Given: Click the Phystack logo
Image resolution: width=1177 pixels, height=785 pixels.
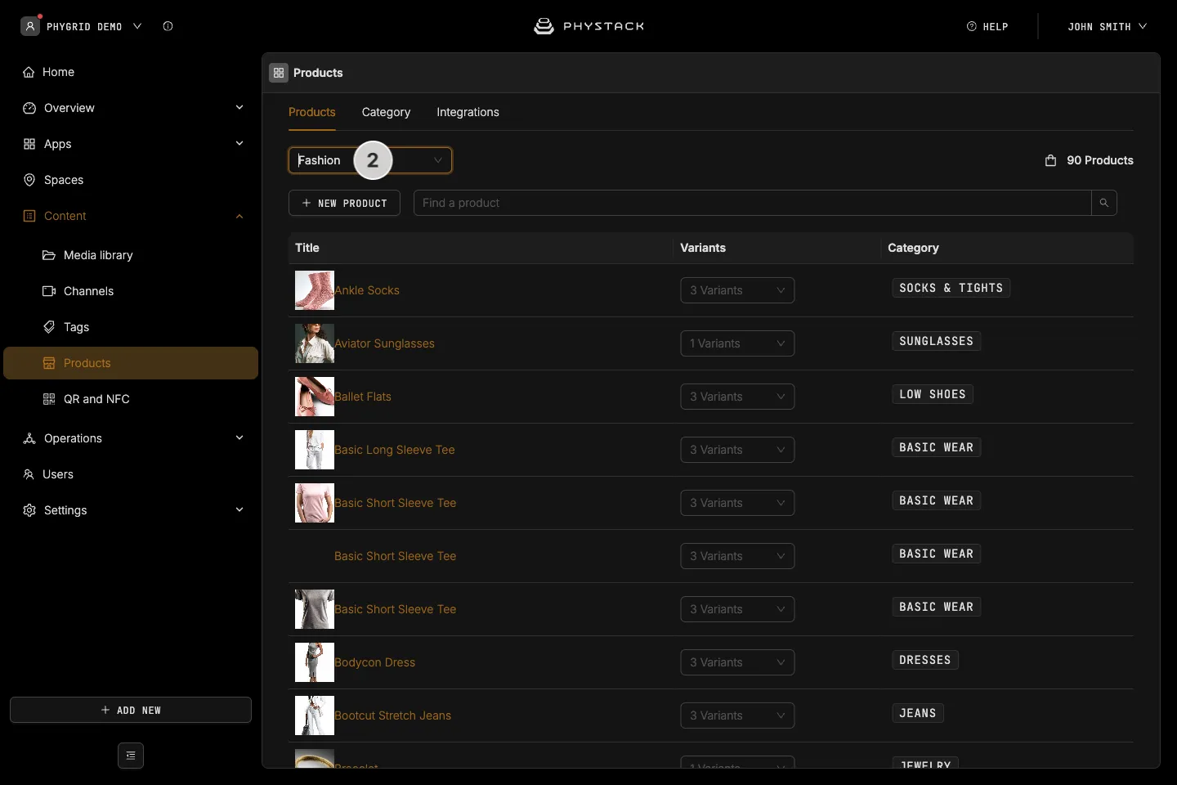Looking at the screenshot, I should click(588, 26).
